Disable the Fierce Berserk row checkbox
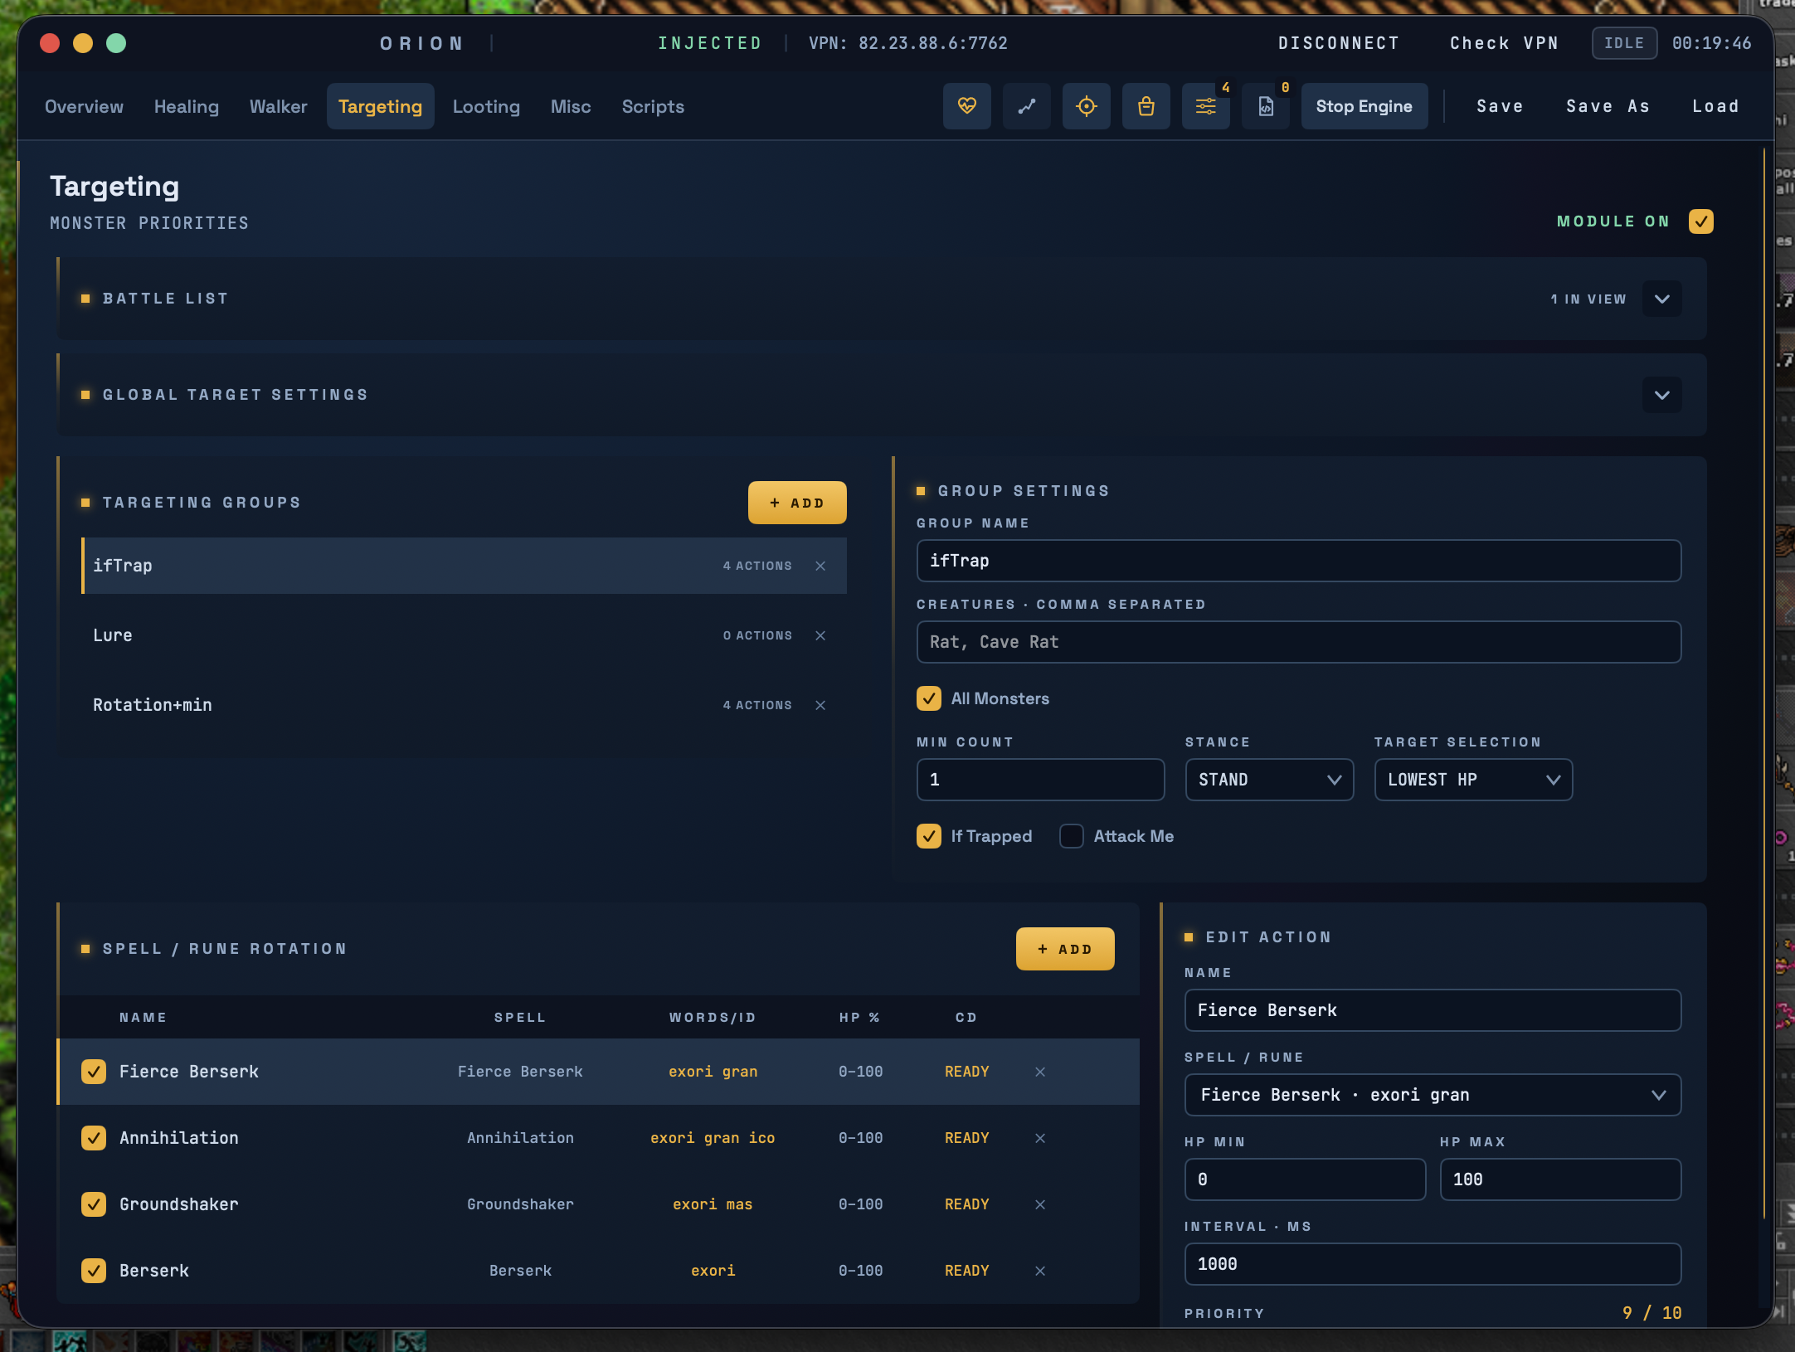 click(x=94, y=1072)
